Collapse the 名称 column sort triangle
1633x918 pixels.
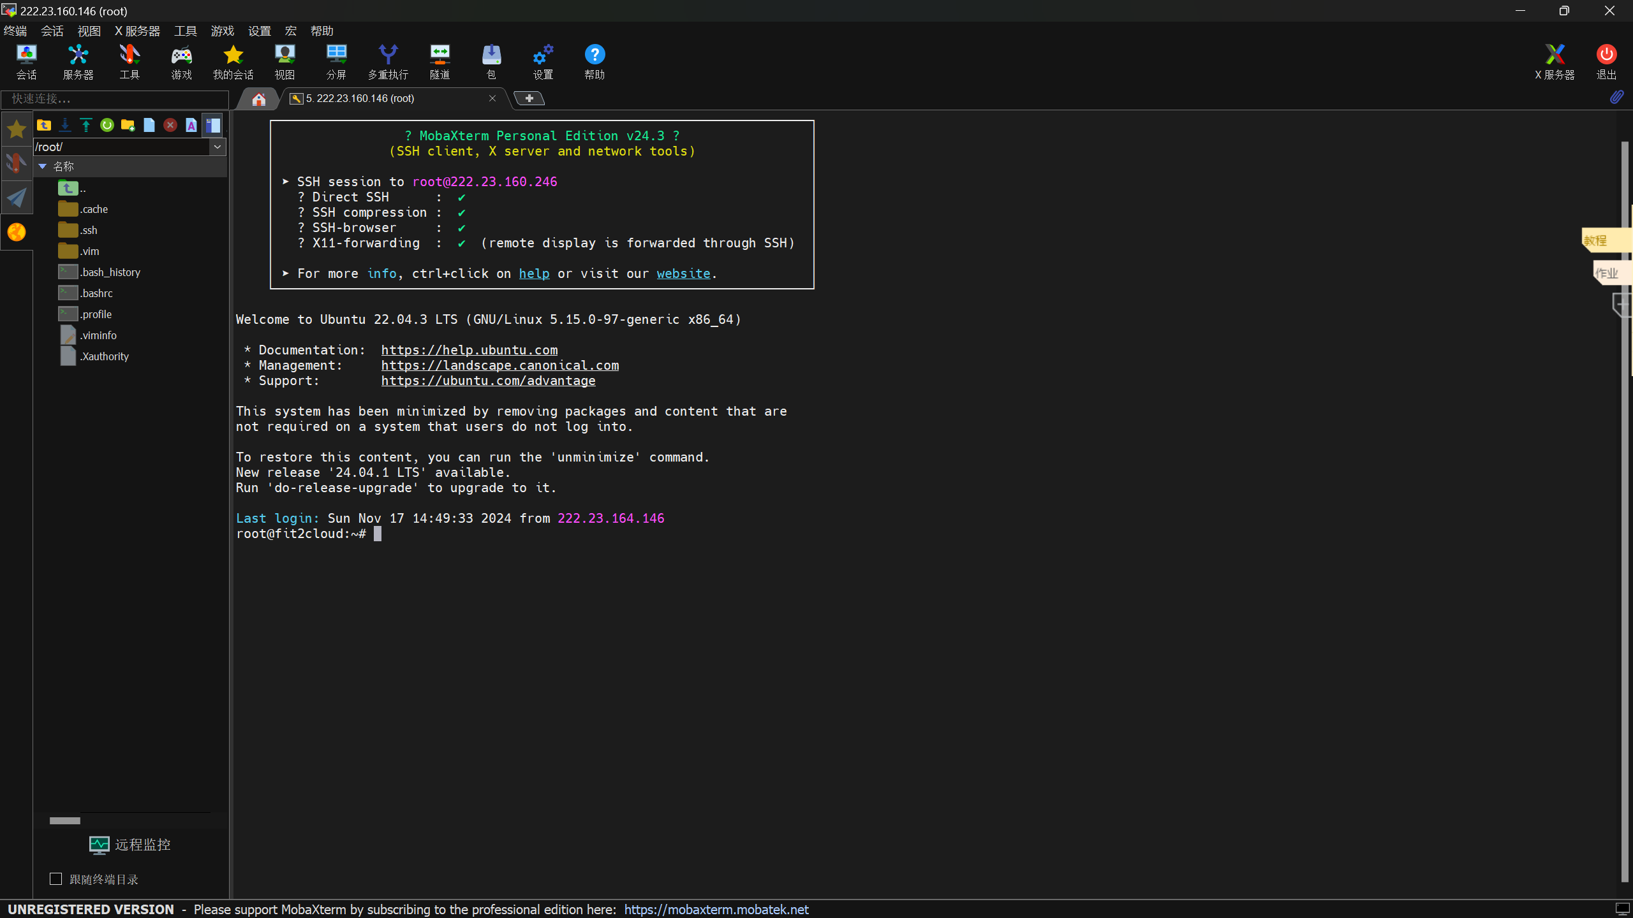(x=43, y=166)
